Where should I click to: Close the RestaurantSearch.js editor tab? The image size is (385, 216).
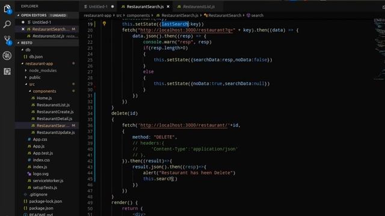(168, 7)
